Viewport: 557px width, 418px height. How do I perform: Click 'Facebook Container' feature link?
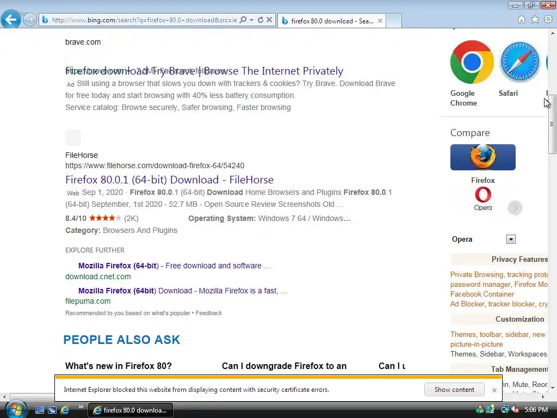482,294
